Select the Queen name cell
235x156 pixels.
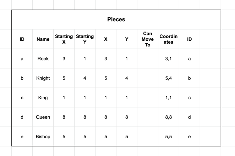pos(43,117)
